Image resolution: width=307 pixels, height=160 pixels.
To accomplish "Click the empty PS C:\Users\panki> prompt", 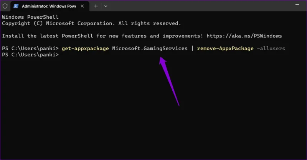I will point(30,55).
